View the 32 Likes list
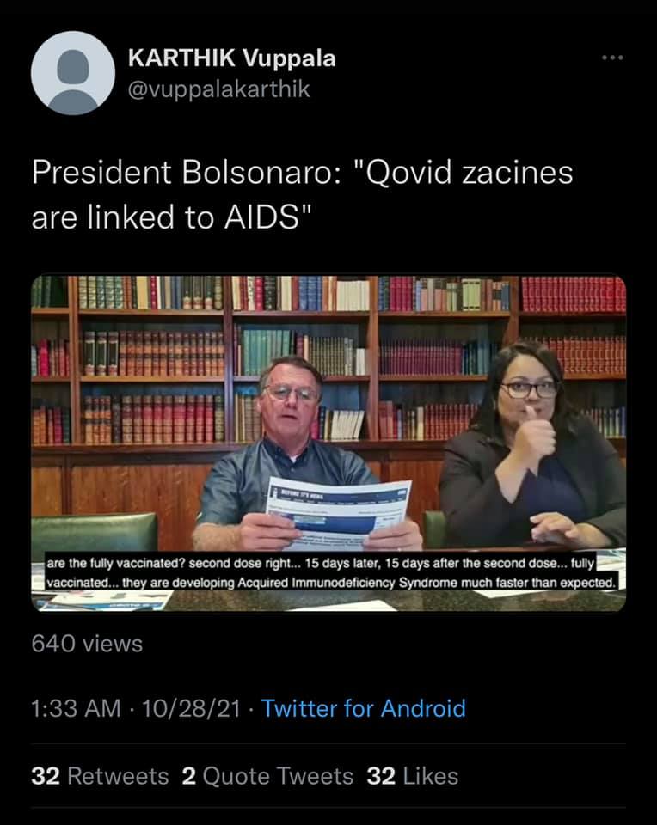This screenshot has width=657, height=825. 412,776
